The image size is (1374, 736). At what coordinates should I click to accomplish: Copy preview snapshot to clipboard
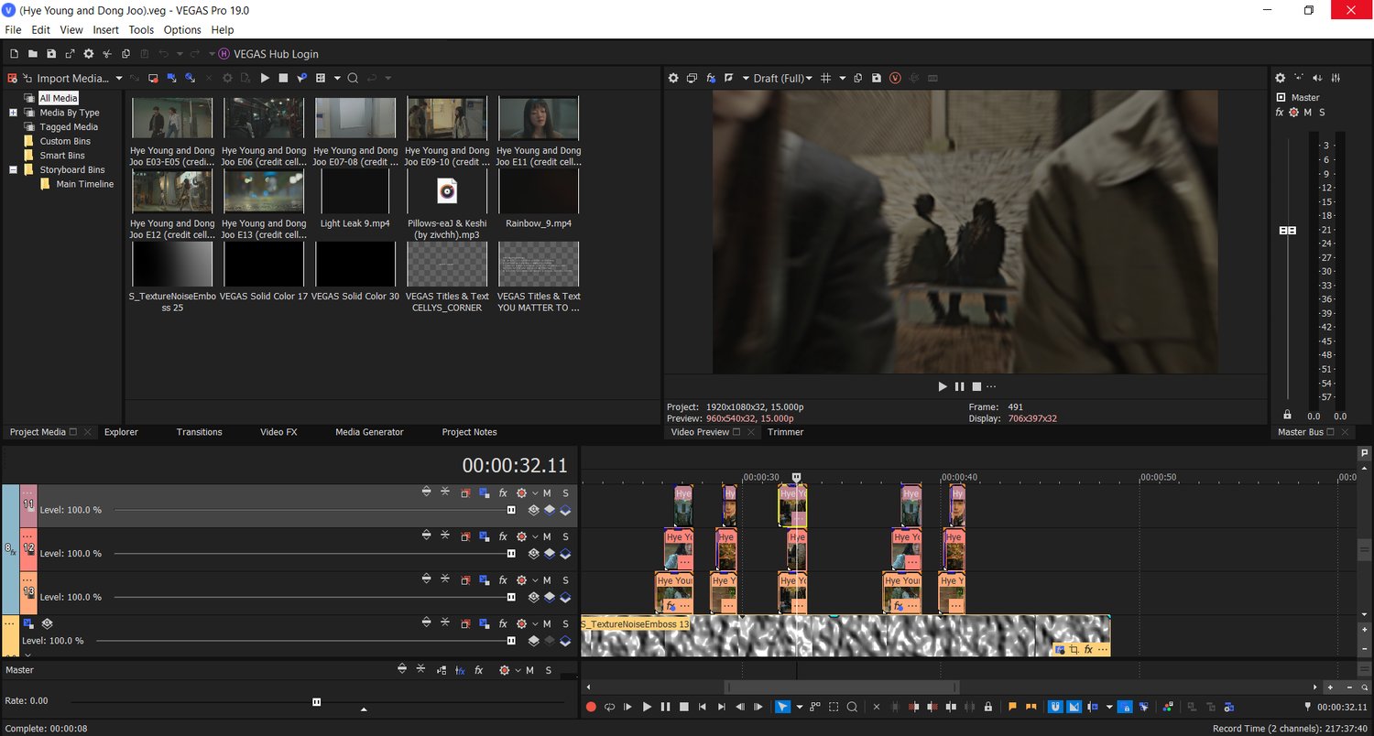tap(858, 79)
